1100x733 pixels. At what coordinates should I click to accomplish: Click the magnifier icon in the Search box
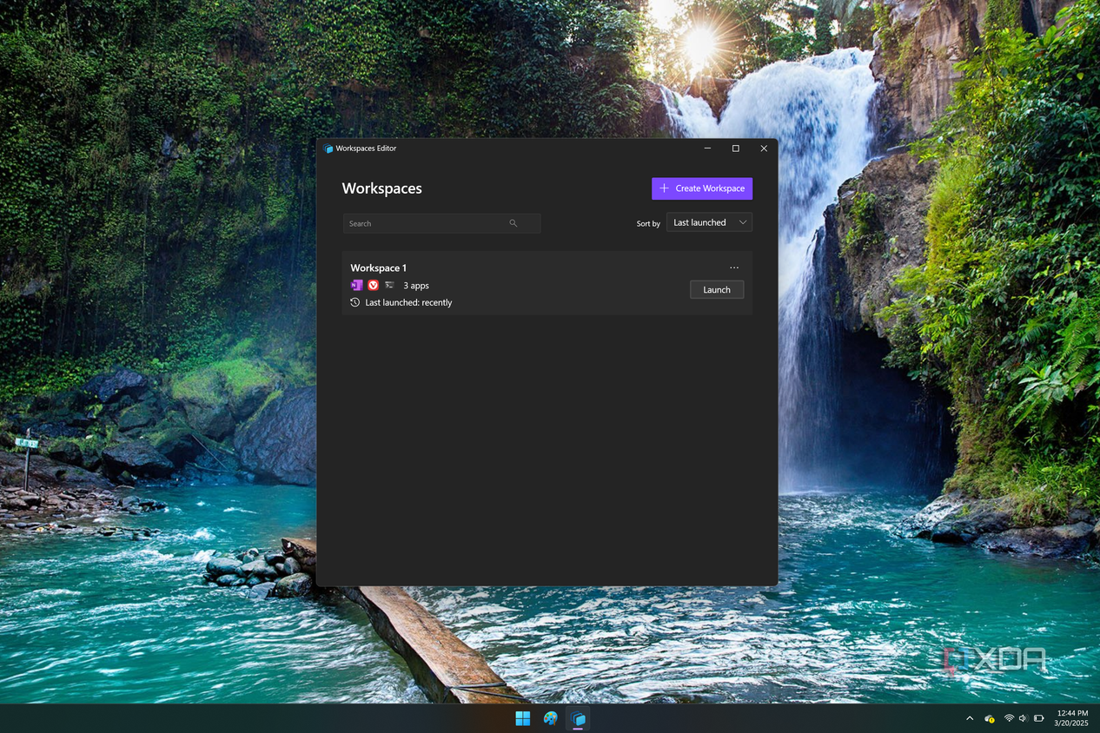514,223
